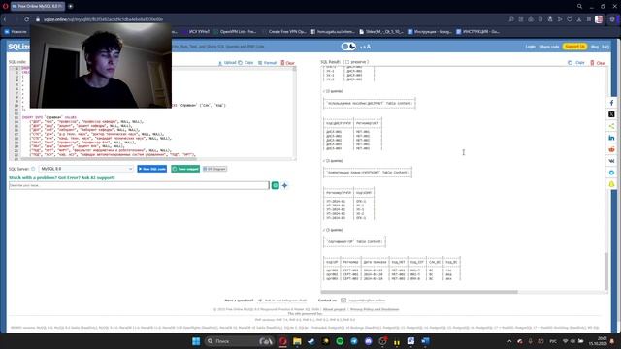
Task: Open the browser tab search magnifier
Action: click(x=579, y=7)
